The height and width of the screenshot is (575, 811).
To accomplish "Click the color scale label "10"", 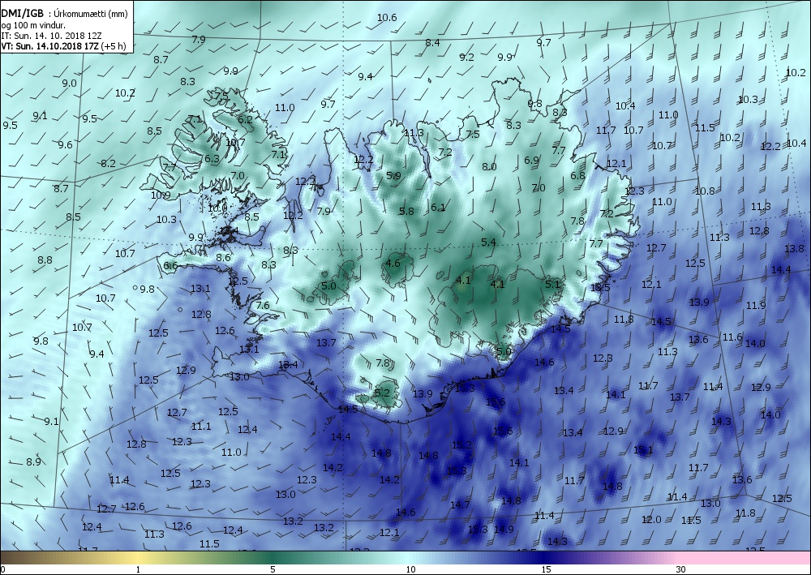I will (x=410, y=569).
